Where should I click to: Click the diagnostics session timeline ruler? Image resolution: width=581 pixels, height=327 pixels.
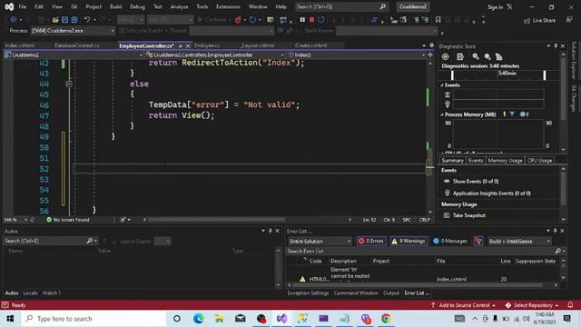498,74
